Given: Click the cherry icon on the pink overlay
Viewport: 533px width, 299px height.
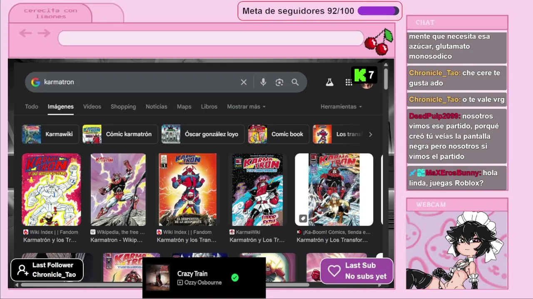Looking at the screenshot, I should (x=379, y=42).
